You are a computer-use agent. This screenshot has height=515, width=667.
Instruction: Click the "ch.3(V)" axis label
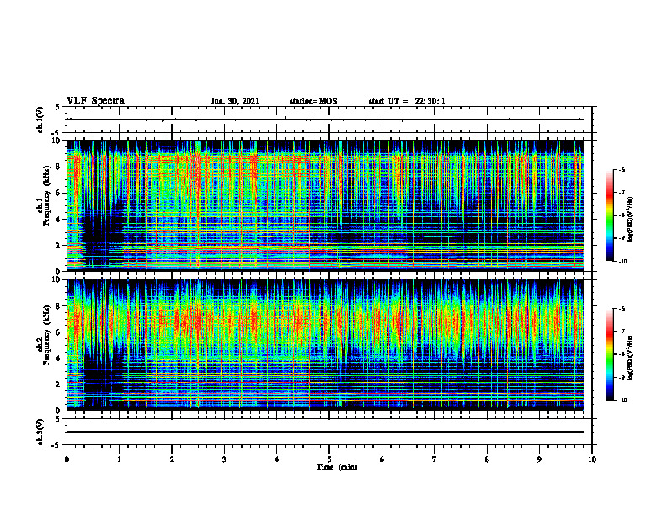point(40,432)
